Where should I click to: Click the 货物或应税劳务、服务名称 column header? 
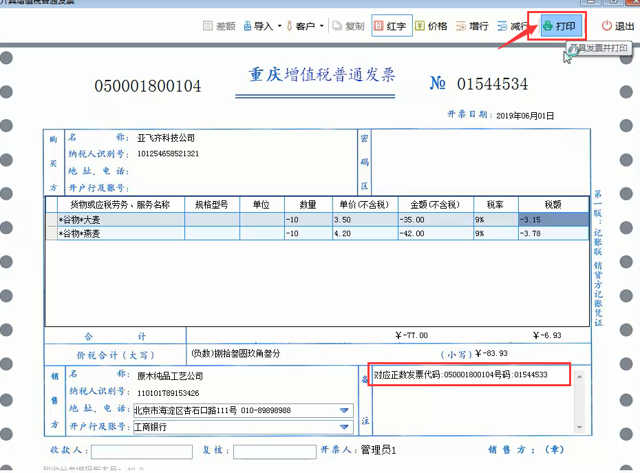point(121,204)
